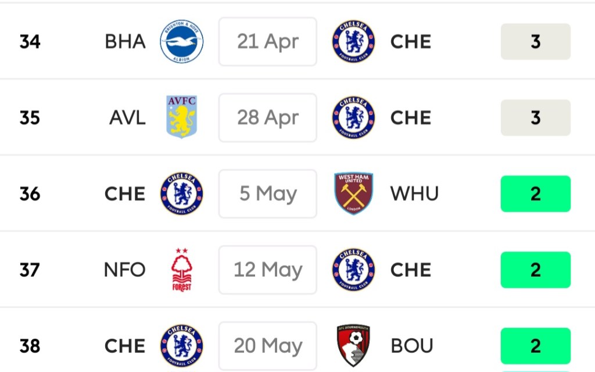Open the 5 May fixture date box
595x372 pixels.
tap(268, 194)
